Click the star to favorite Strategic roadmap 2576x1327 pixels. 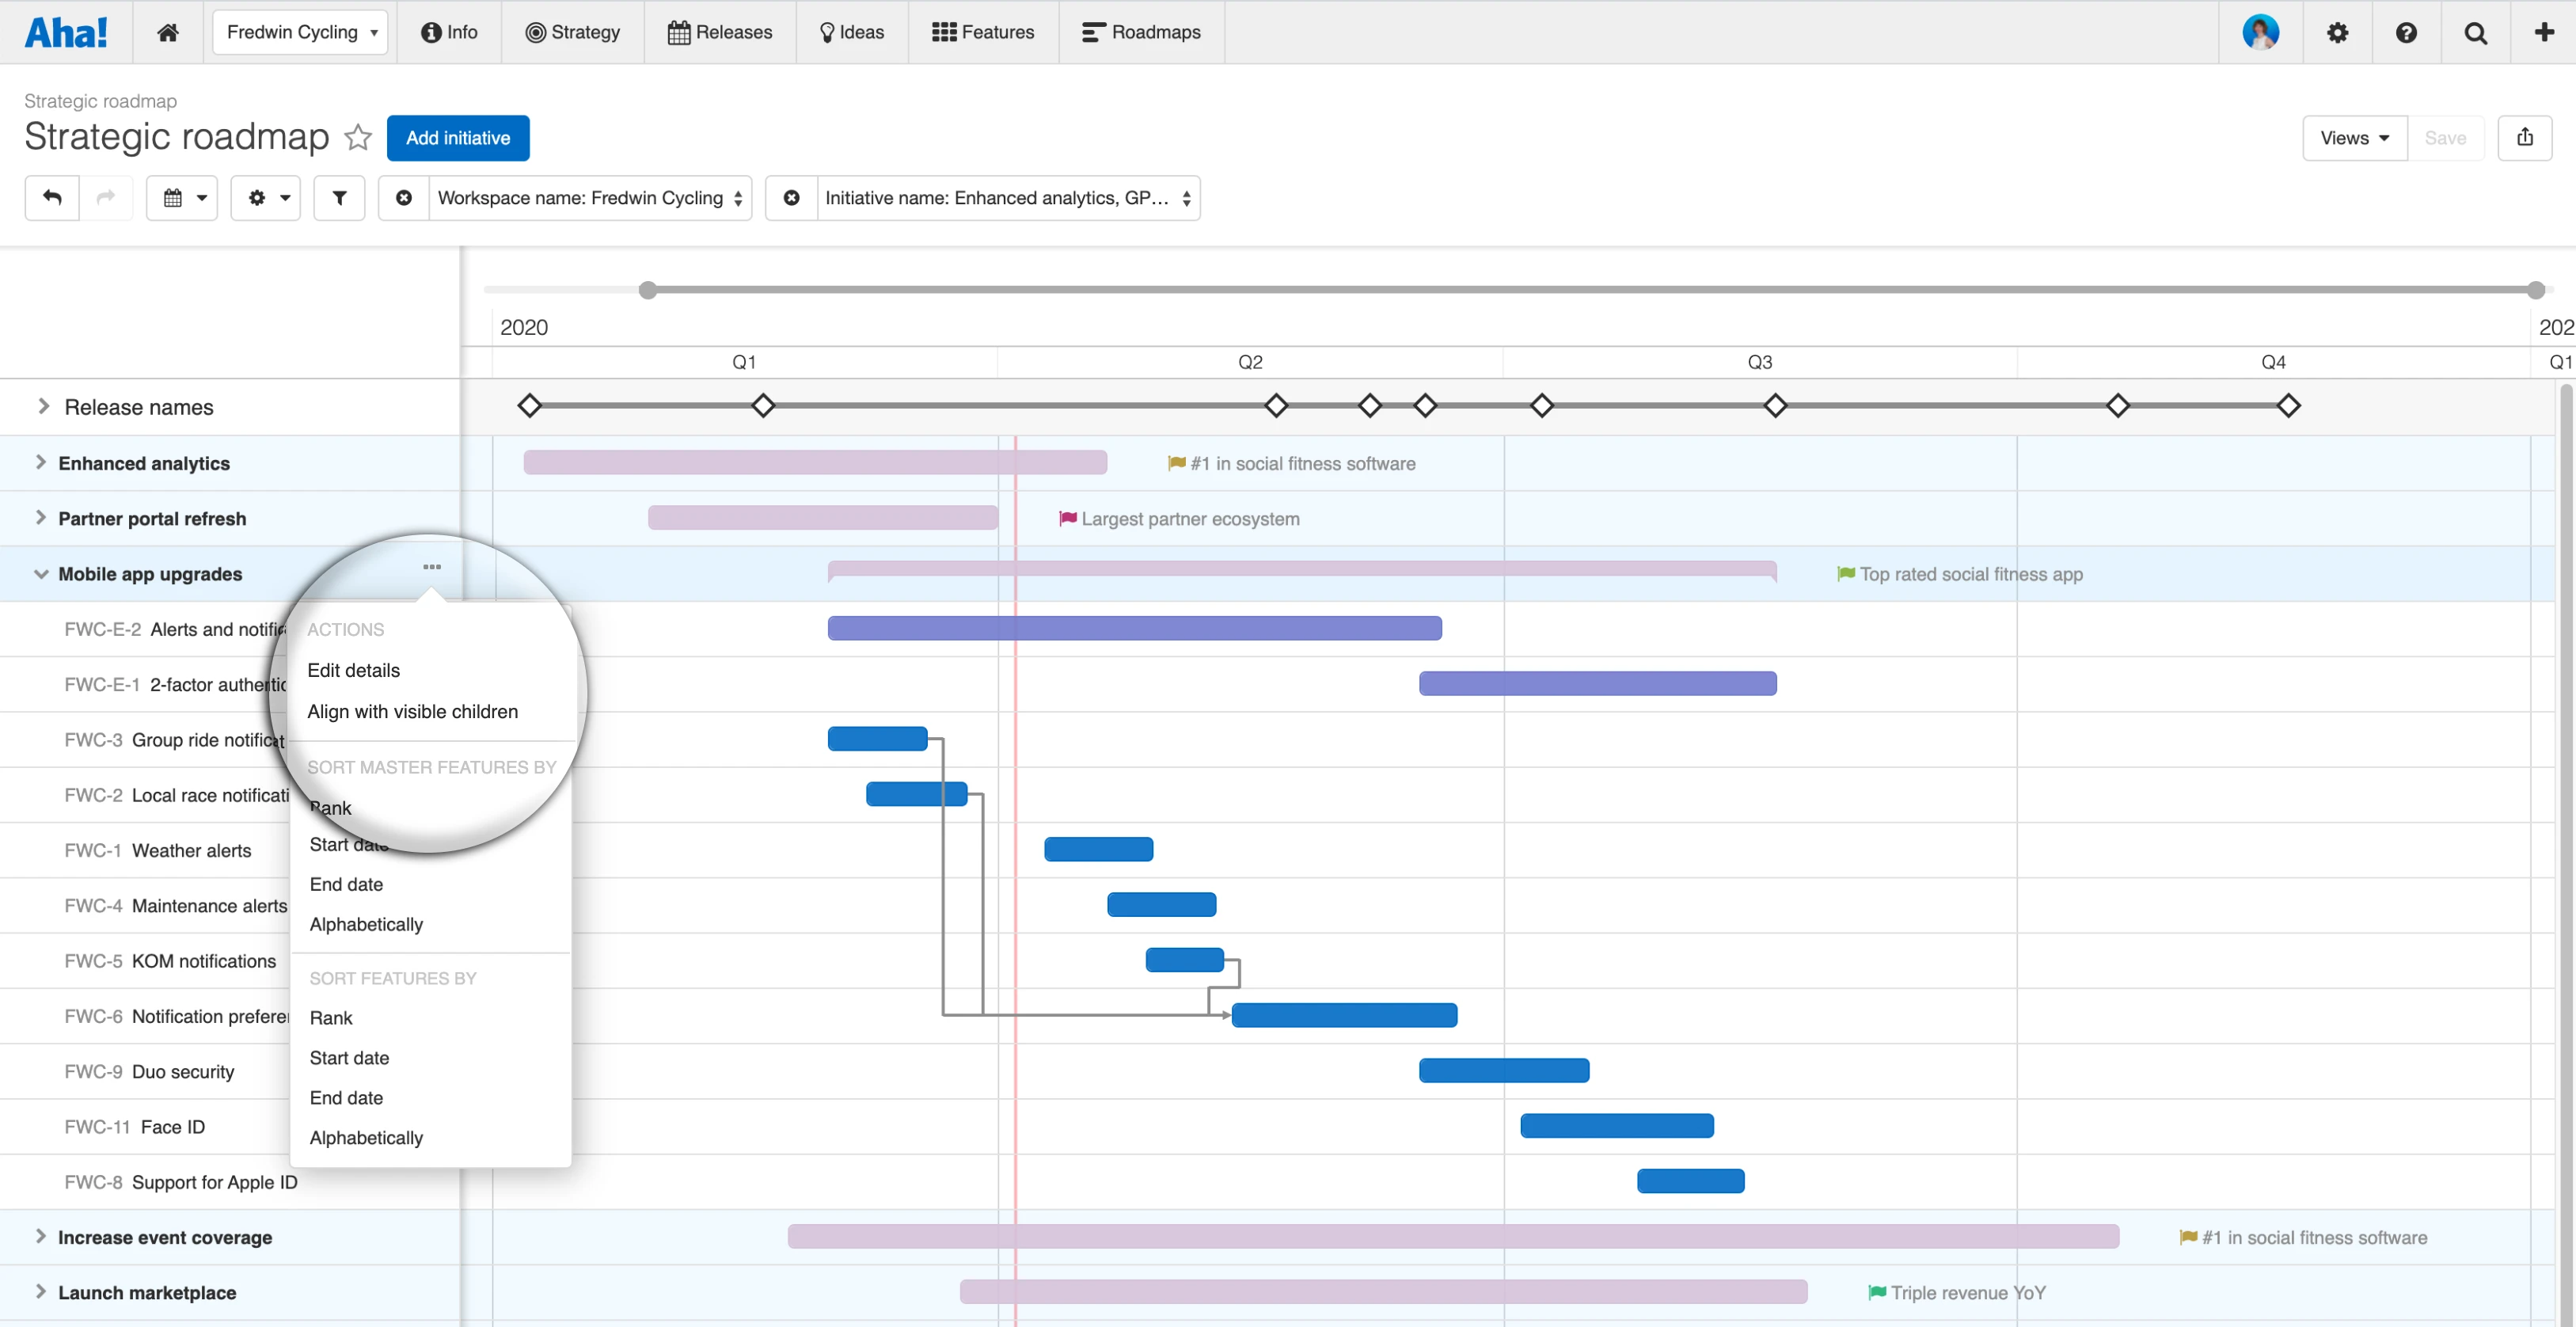click(358, 137)
